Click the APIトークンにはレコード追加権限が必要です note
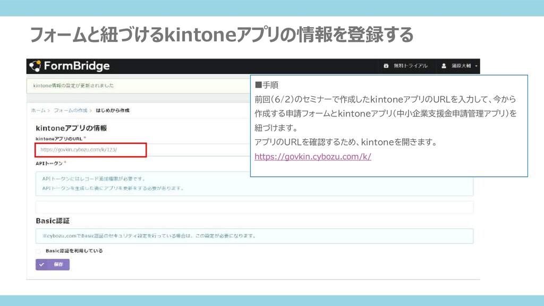The image size is (544, 306). click(93, 178)
